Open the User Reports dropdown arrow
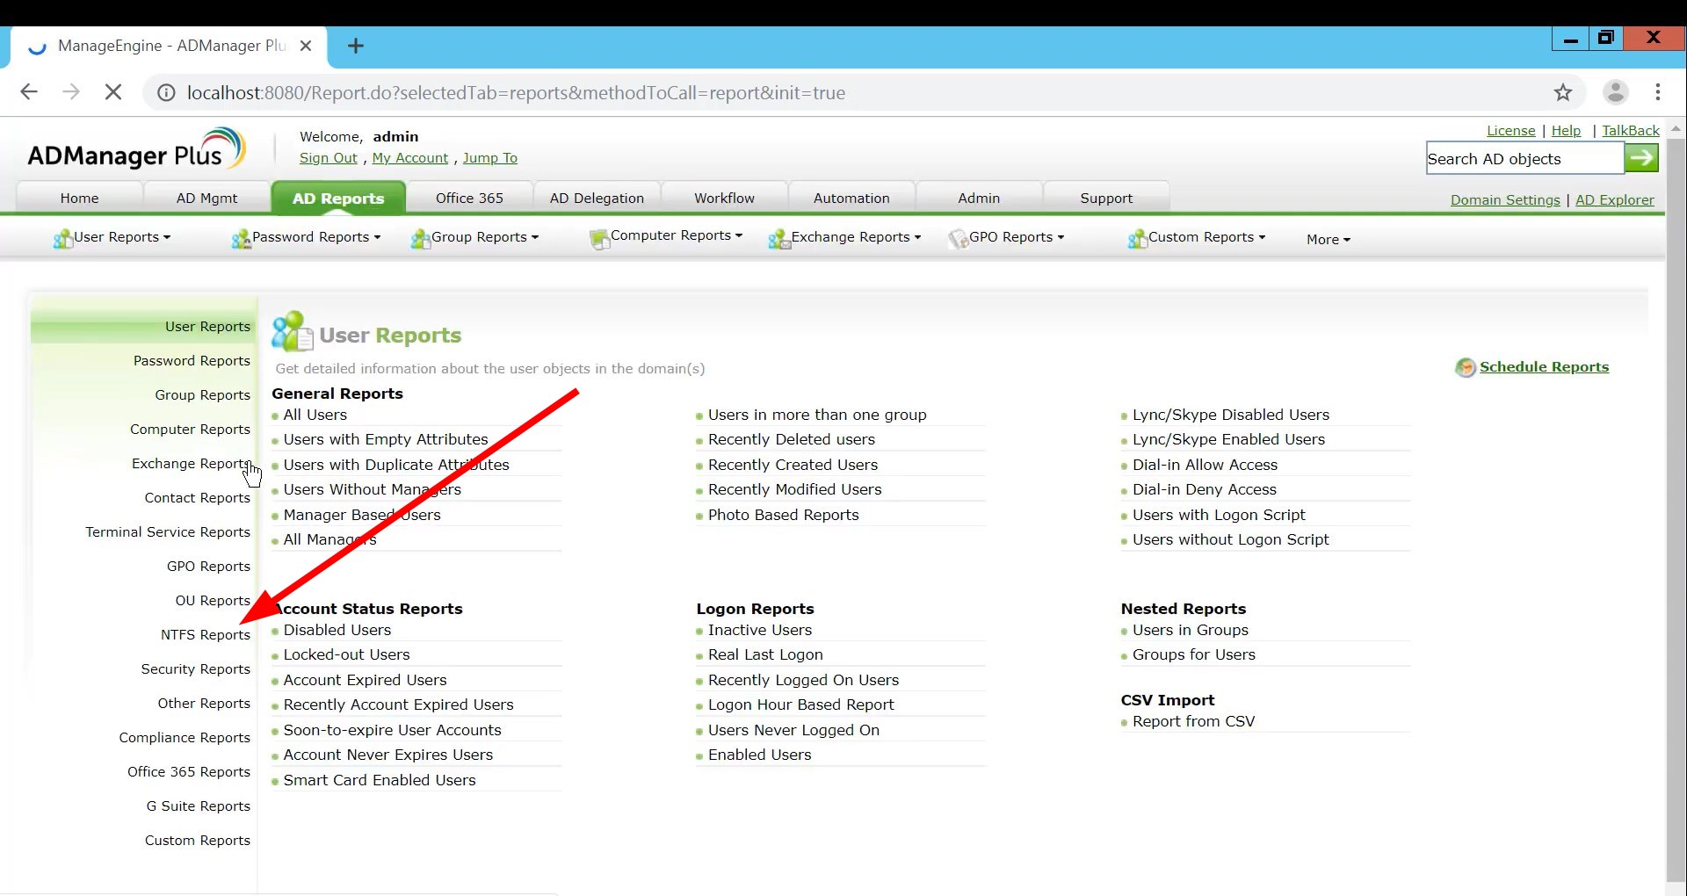This screenshot has height=896, width=1687. tap(167, 238)
